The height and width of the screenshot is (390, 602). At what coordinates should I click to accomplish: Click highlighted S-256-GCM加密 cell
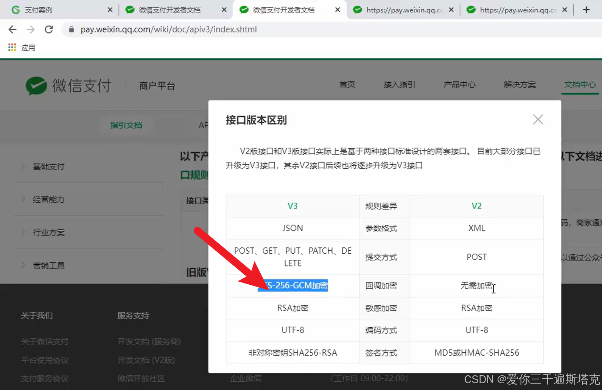293,285
